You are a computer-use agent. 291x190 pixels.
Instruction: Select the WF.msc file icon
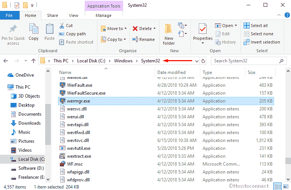coord(62,164)
